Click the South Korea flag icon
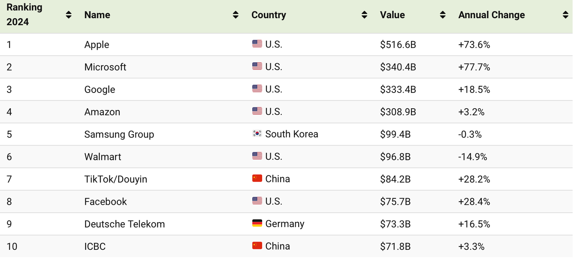Screen dimensions: 574x261 point(257,134)
